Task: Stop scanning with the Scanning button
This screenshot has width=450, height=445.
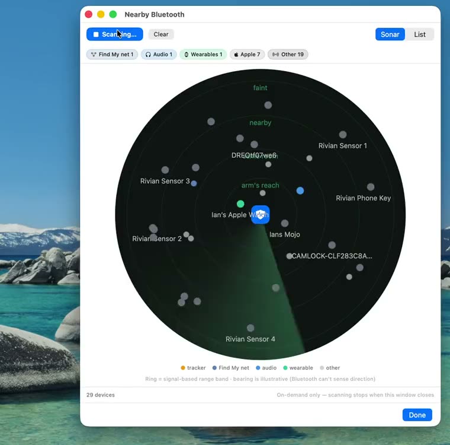Action: [x=114, y=34]
